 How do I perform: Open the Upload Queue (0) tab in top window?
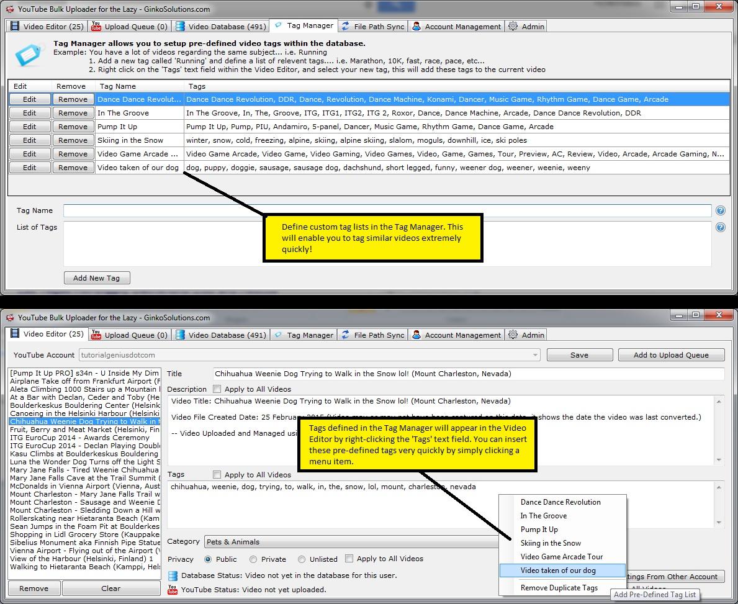pyautogui.click(x=130, y=26)
